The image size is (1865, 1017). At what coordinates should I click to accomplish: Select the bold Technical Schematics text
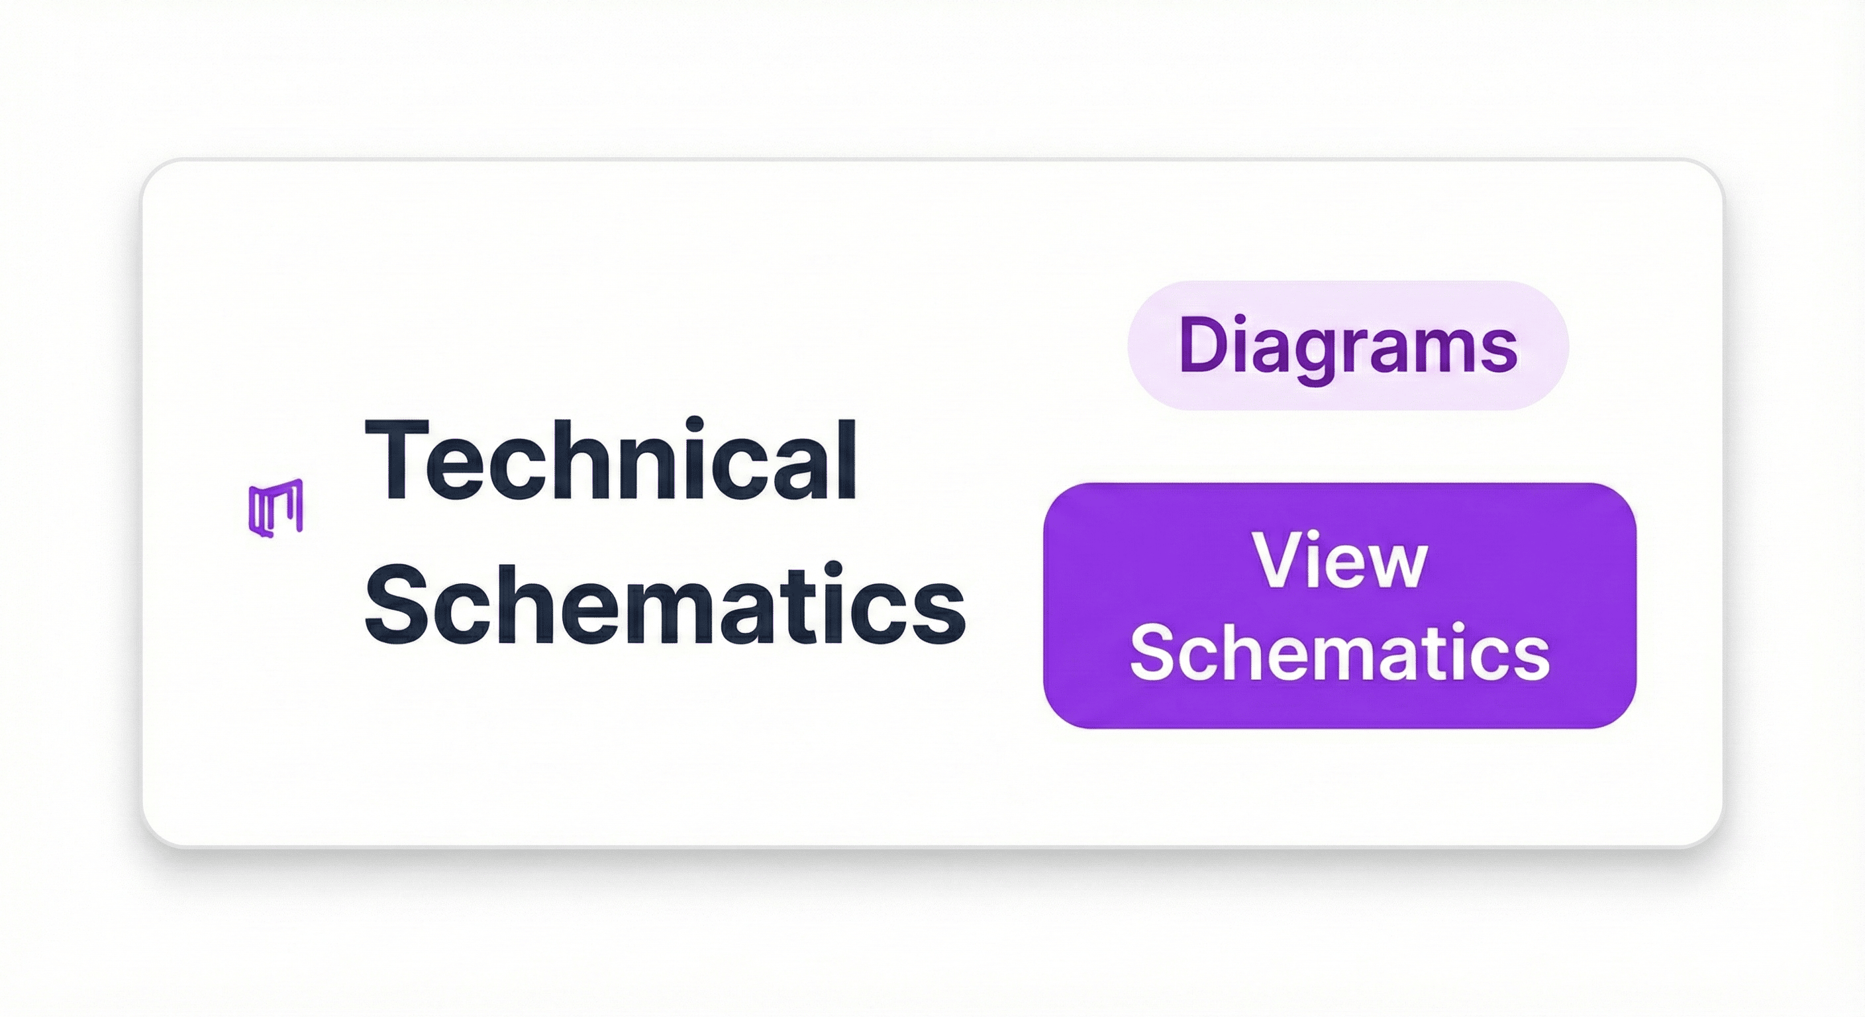point(664,532)
